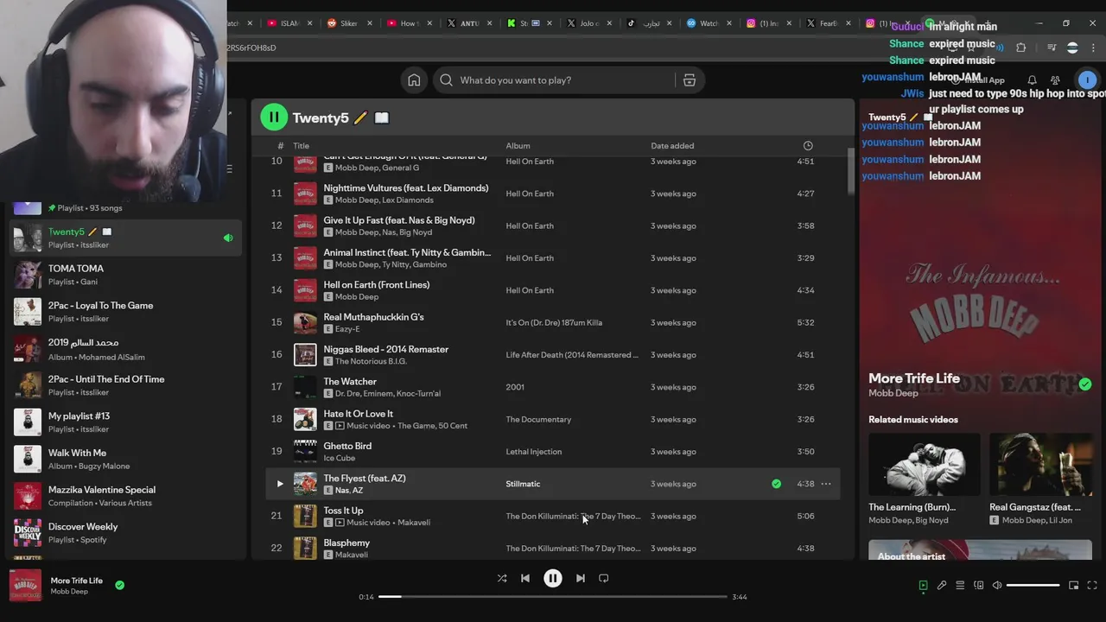The image size is (1106, 622).
Task: Open Lethal Injection album link
Action: 534,452
